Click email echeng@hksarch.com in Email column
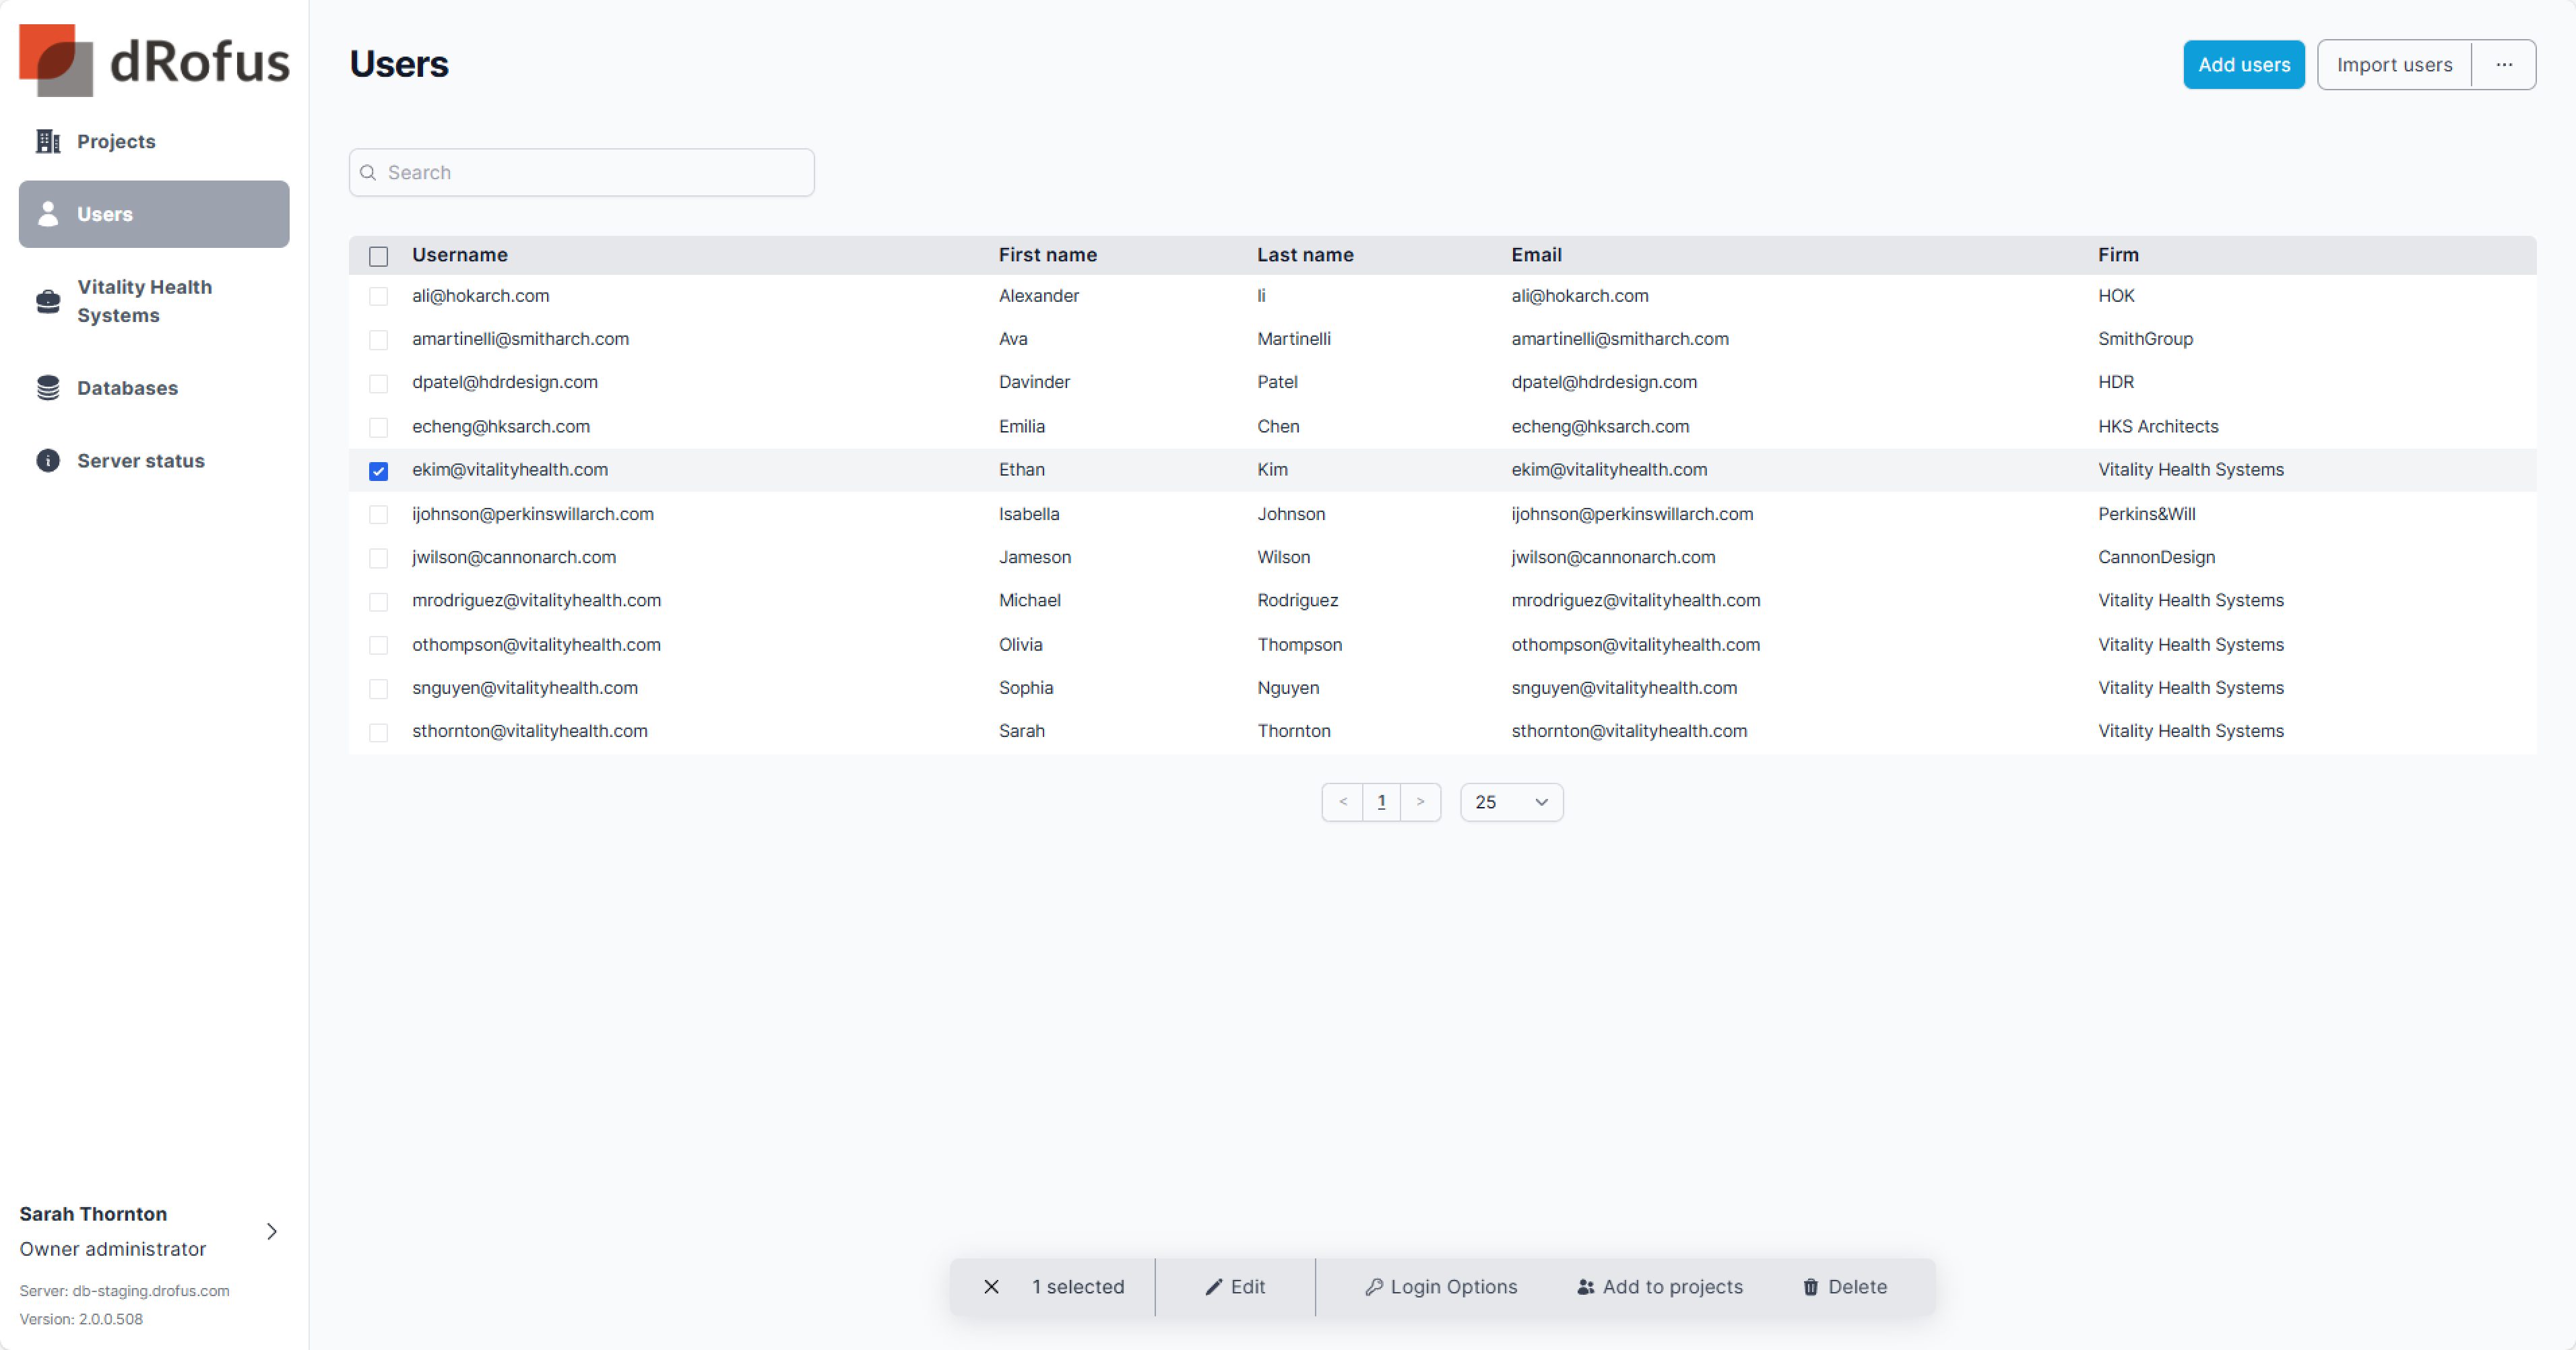Viewport: 2576px width, 1350px height. coord(1600,426)
